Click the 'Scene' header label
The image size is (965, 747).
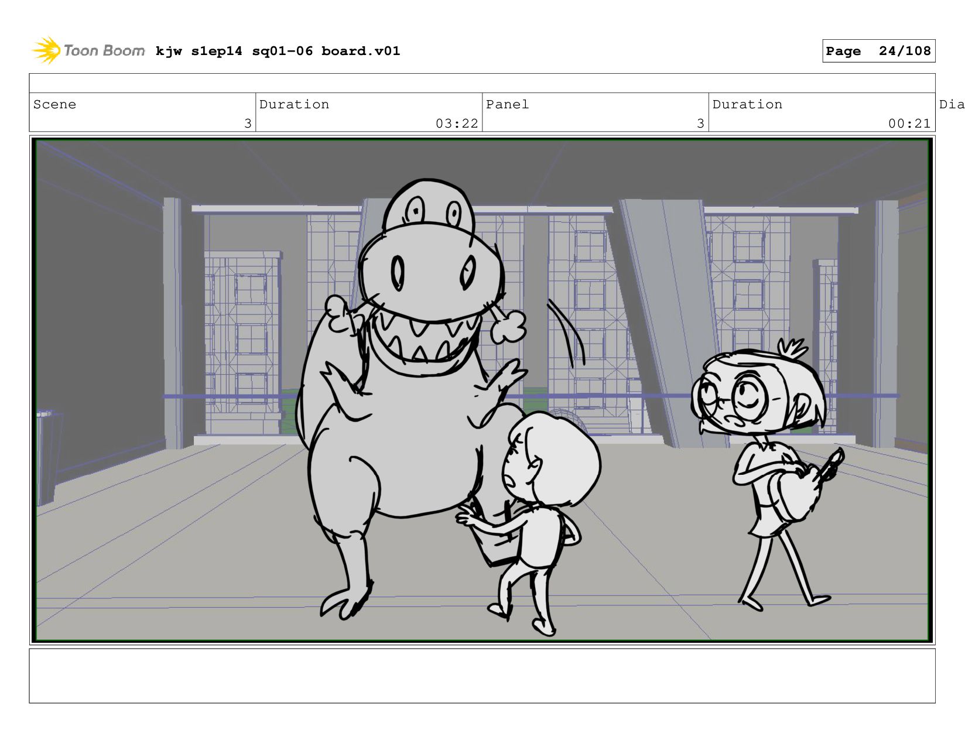[55, 104]
